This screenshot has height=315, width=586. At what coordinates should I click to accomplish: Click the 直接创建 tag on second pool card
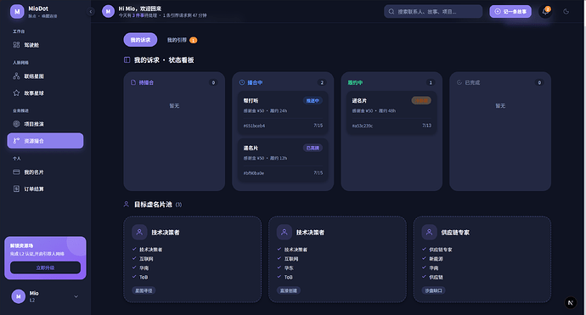(x=289, y=290)
